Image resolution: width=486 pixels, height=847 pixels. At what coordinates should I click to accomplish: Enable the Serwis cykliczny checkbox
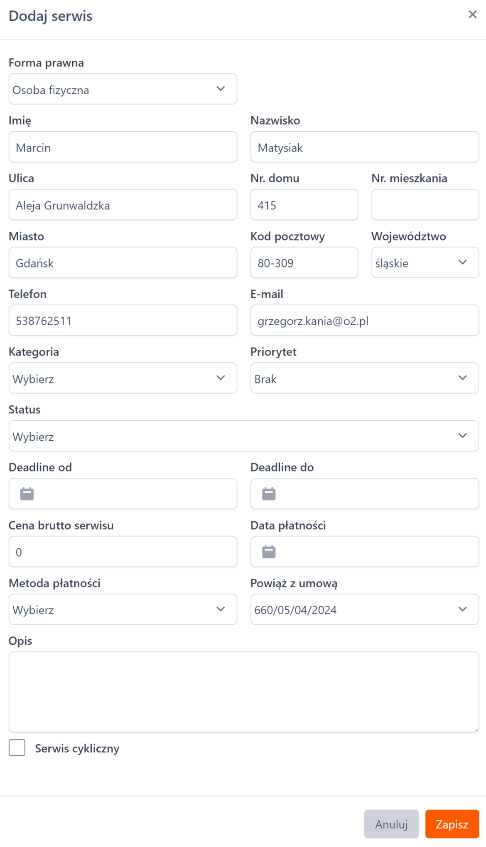tap(17, 748)
